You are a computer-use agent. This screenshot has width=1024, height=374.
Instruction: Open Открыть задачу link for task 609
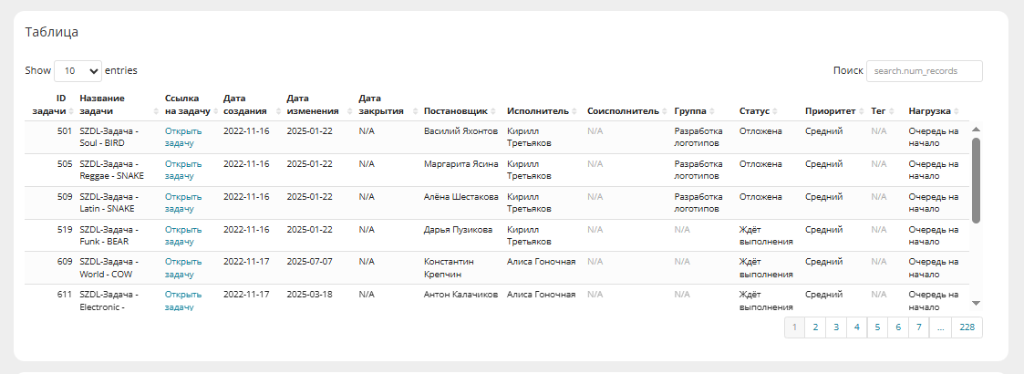pyautogui.click(x=183, y=267)
